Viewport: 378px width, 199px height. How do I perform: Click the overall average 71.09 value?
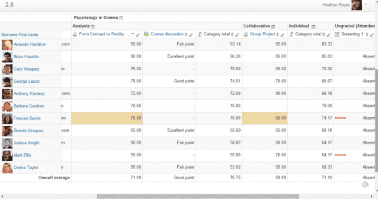pos(136,178)
